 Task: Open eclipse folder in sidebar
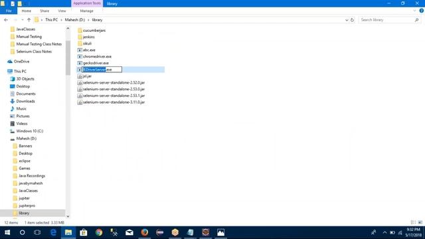pyautogui.click(x=25, y=161)
